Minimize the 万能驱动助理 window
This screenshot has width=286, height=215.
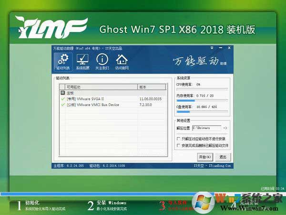coord(221,48)
